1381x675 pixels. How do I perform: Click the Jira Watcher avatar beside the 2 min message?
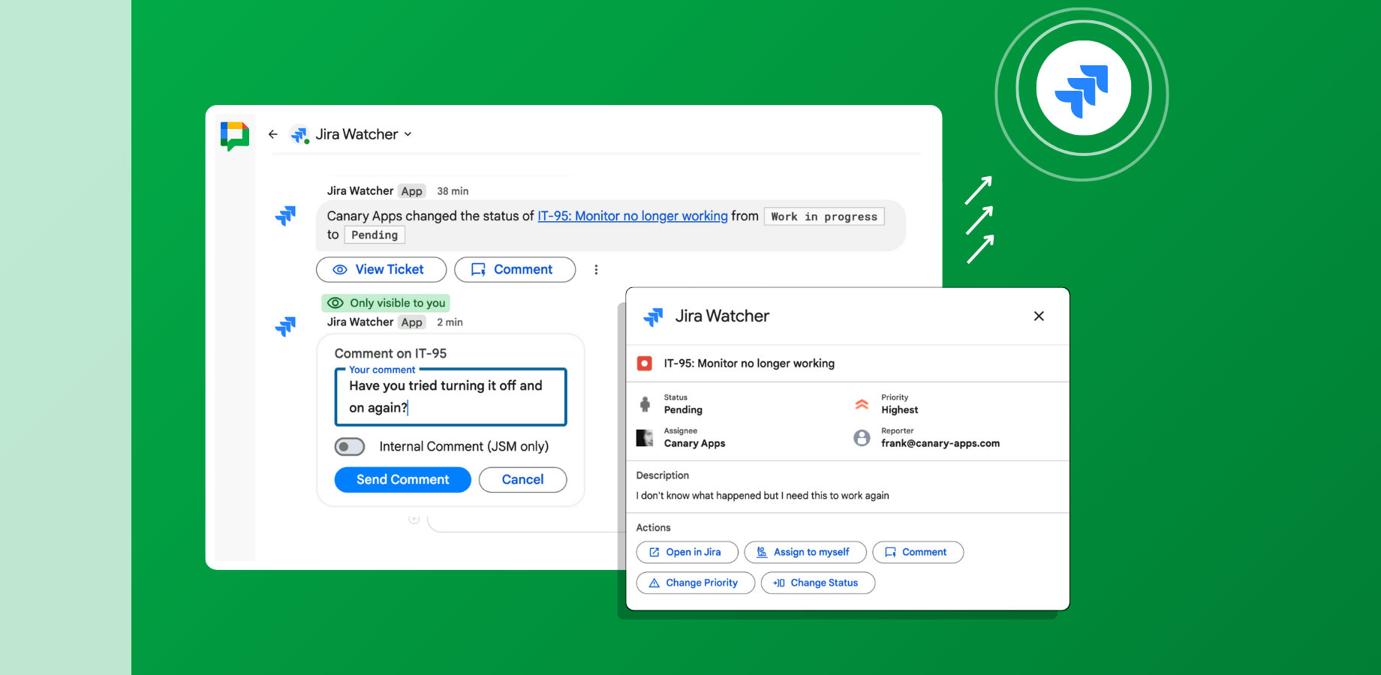point(286,326)
